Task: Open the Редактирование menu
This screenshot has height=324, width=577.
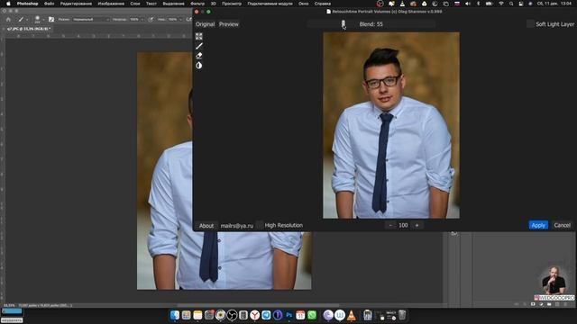Action: (76, 4)
